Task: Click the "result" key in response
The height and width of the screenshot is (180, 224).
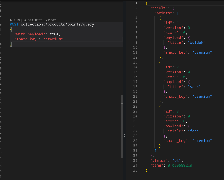Action: pyautogui.click(x=158, y=8)
